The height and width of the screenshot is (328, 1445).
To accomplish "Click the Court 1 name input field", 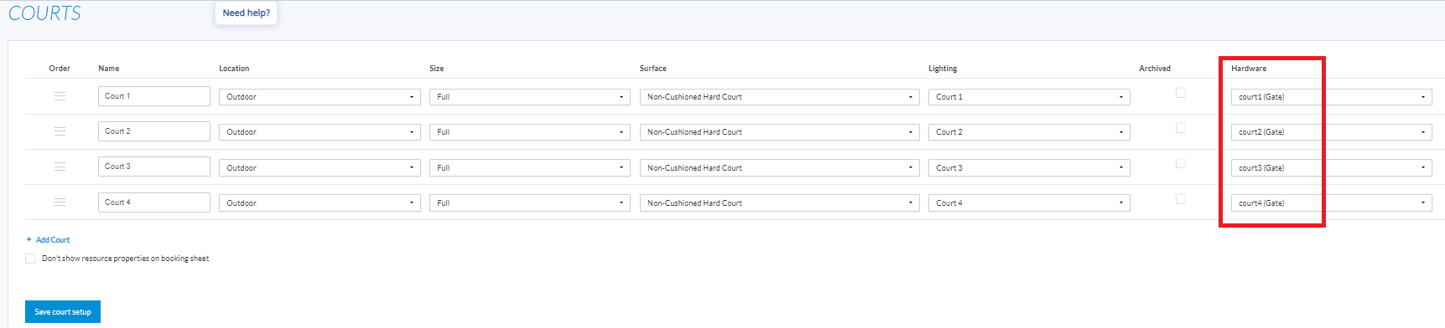I will coord(154,96).
